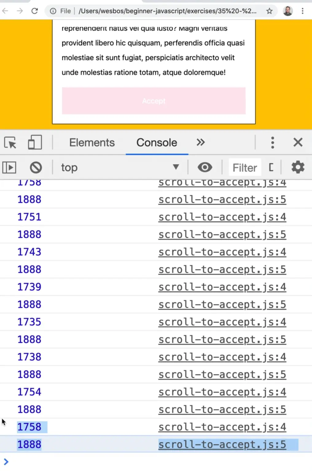Open the Chrome profile avatar

288,11
